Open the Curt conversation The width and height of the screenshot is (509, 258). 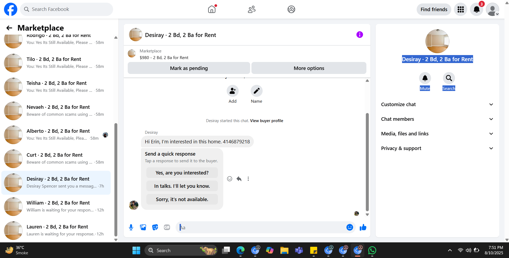pyautogui.click(x=56, y=159)
